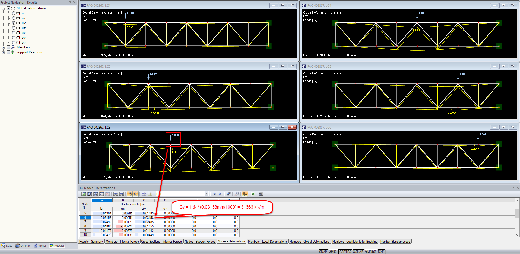Select the uz deformation radio button
The image size is (520, 254).
[x=14, y=28]
